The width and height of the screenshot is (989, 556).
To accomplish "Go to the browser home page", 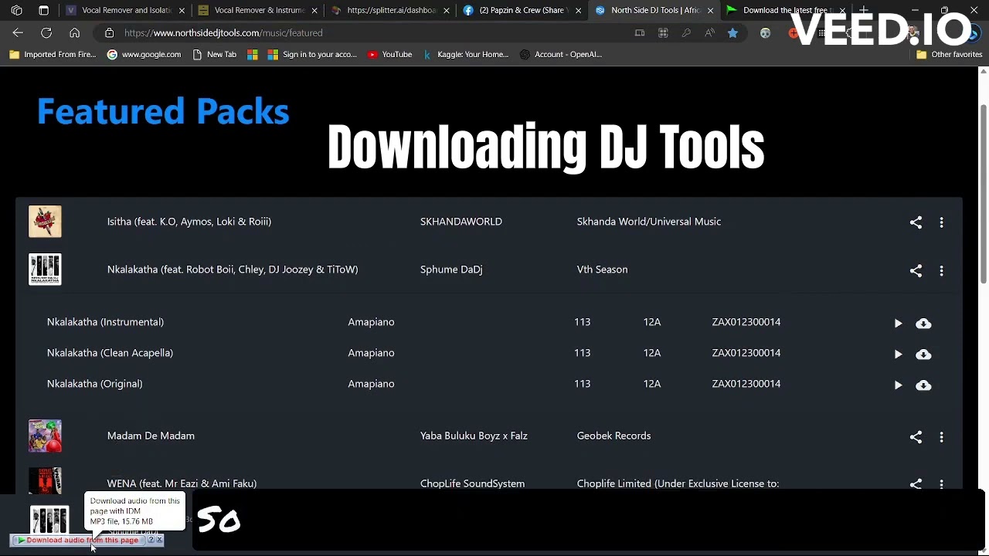I will pos(74,33).
